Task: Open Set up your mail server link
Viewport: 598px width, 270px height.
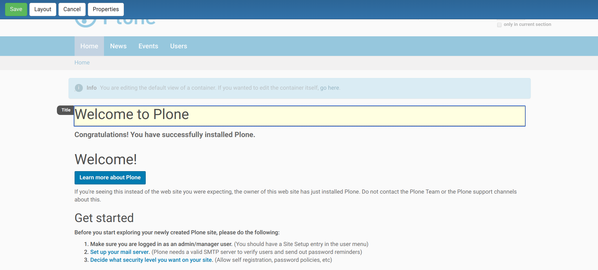Action: point(120,252)
